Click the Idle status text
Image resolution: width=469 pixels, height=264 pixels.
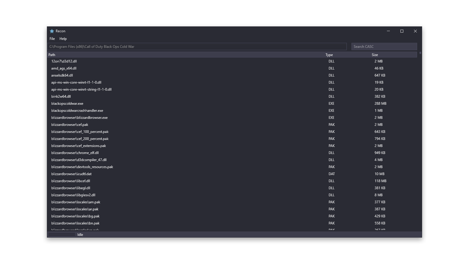(80, 235)
